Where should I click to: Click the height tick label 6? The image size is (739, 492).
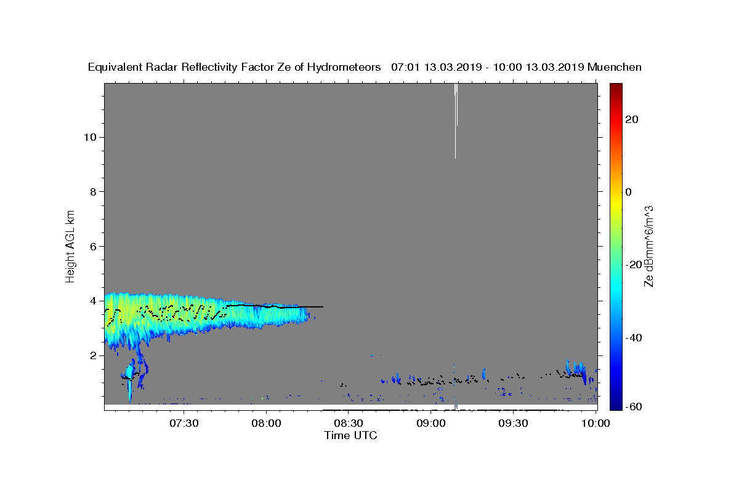(x=92, y=247)
